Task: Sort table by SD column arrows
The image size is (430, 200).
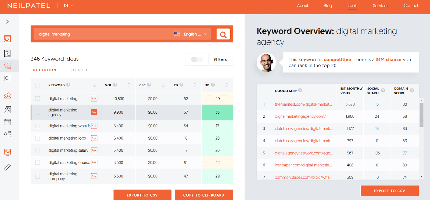Action: click(x=227, y=85)
